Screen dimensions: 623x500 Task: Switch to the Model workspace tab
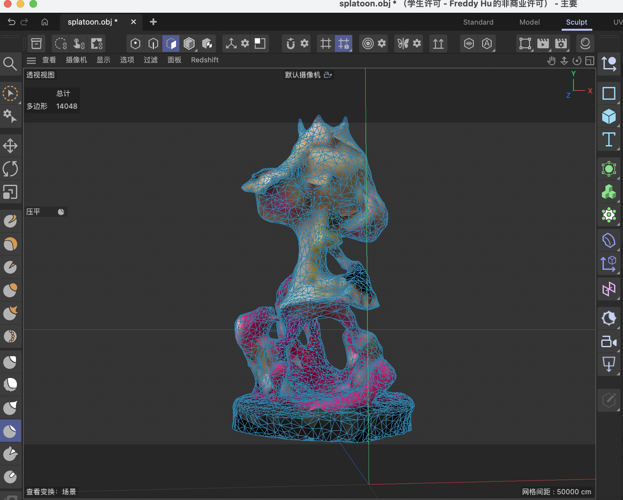[529, 22]
